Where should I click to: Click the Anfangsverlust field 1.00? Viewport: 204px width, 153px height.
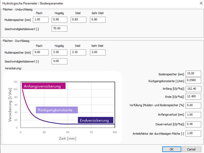(x=193, y=115)
